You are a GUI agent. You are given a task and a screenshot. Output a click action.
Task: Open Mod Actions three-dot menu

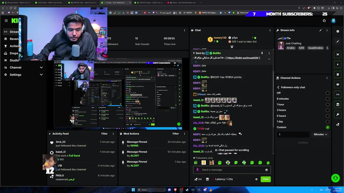coord(184,134)
